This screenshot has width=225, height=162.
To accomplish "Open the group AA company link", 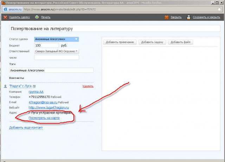I will (x=36, y=92).
